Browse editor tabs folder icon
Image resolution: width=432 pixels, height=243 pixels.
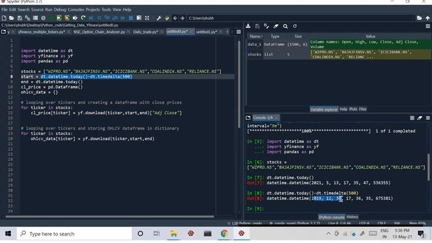coord(3,32)
